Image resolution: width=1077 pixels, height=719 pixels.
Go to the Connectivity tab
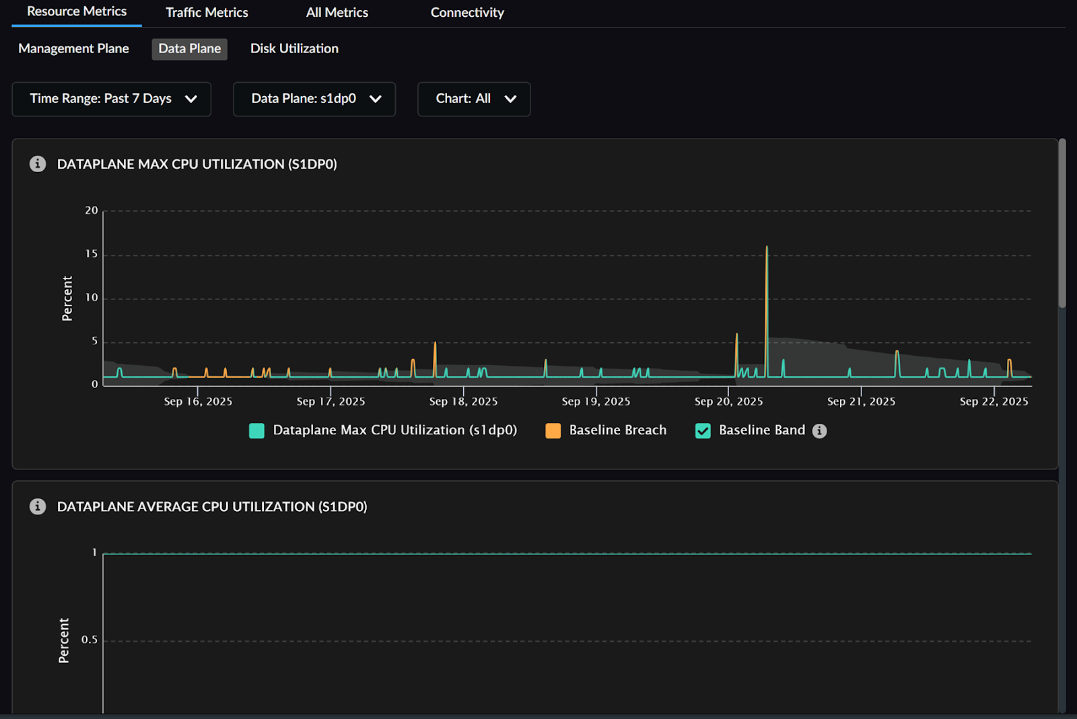pyautogui.click(x=467, y=13)
